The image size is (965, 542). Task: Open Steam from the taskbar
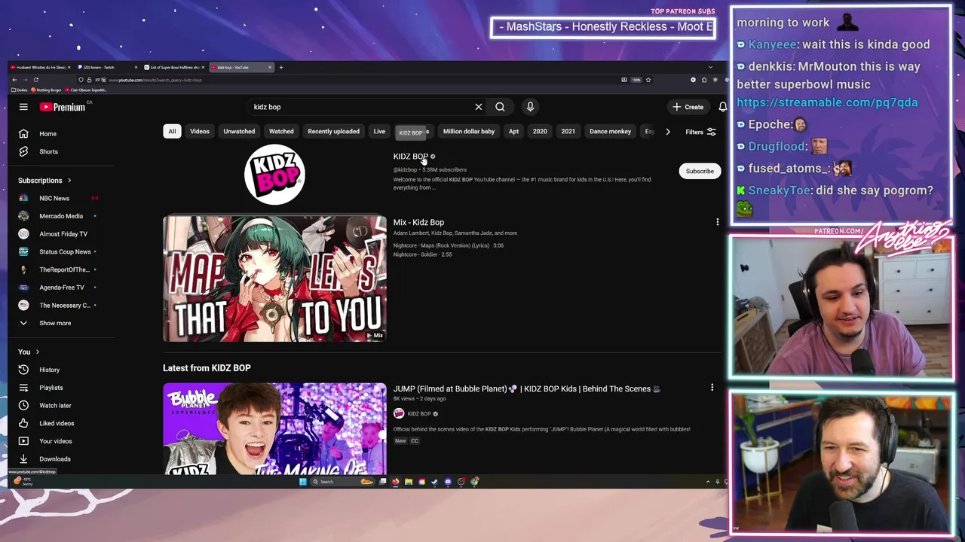[x=435, y=482]
